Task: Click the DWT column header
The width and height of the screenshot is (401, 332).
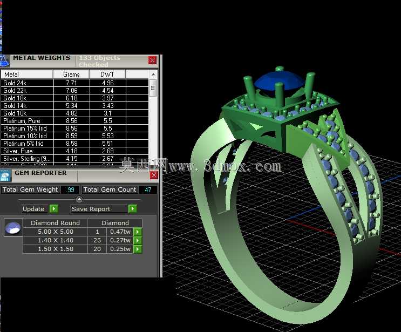Action: coord(107,74)
